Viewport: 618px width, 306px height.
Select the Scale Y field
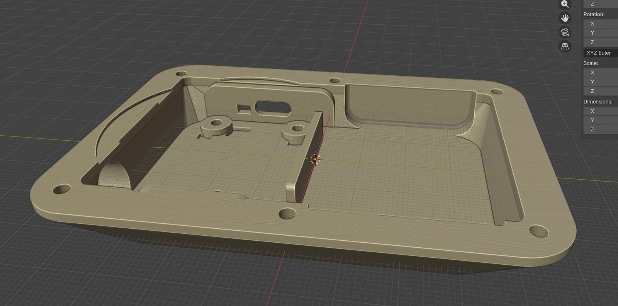[x=600, y=82]
